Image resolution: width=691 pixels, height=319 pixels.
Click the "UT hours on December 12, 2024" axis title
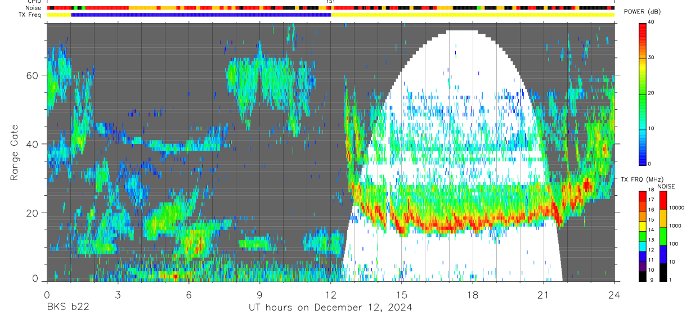(x=330, y=307)
